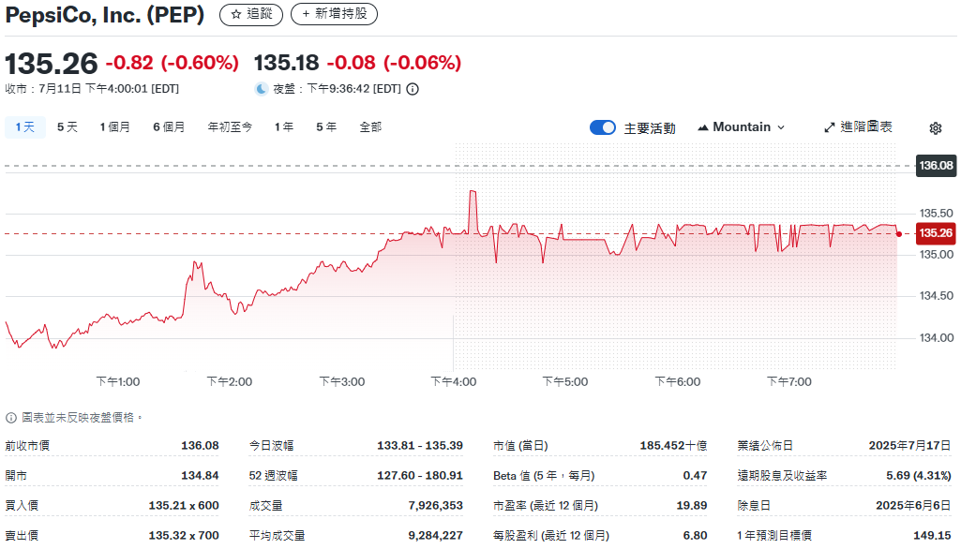Click the overnight price 135.18

[286, 63]
